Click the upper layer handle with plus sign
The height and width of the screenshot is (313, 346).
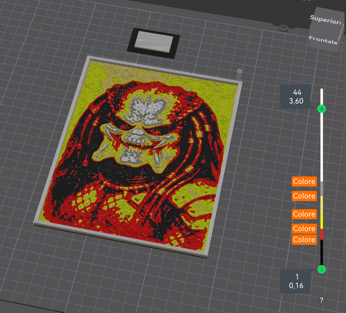pos(321,109)
